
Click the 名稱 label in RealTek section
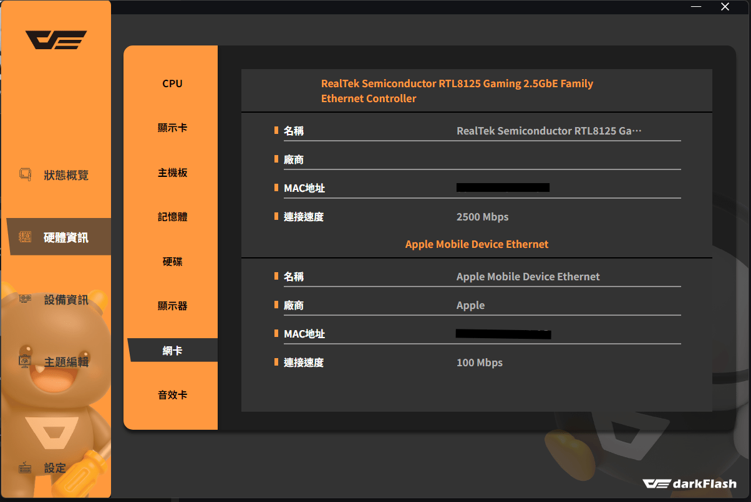[293, 131]
